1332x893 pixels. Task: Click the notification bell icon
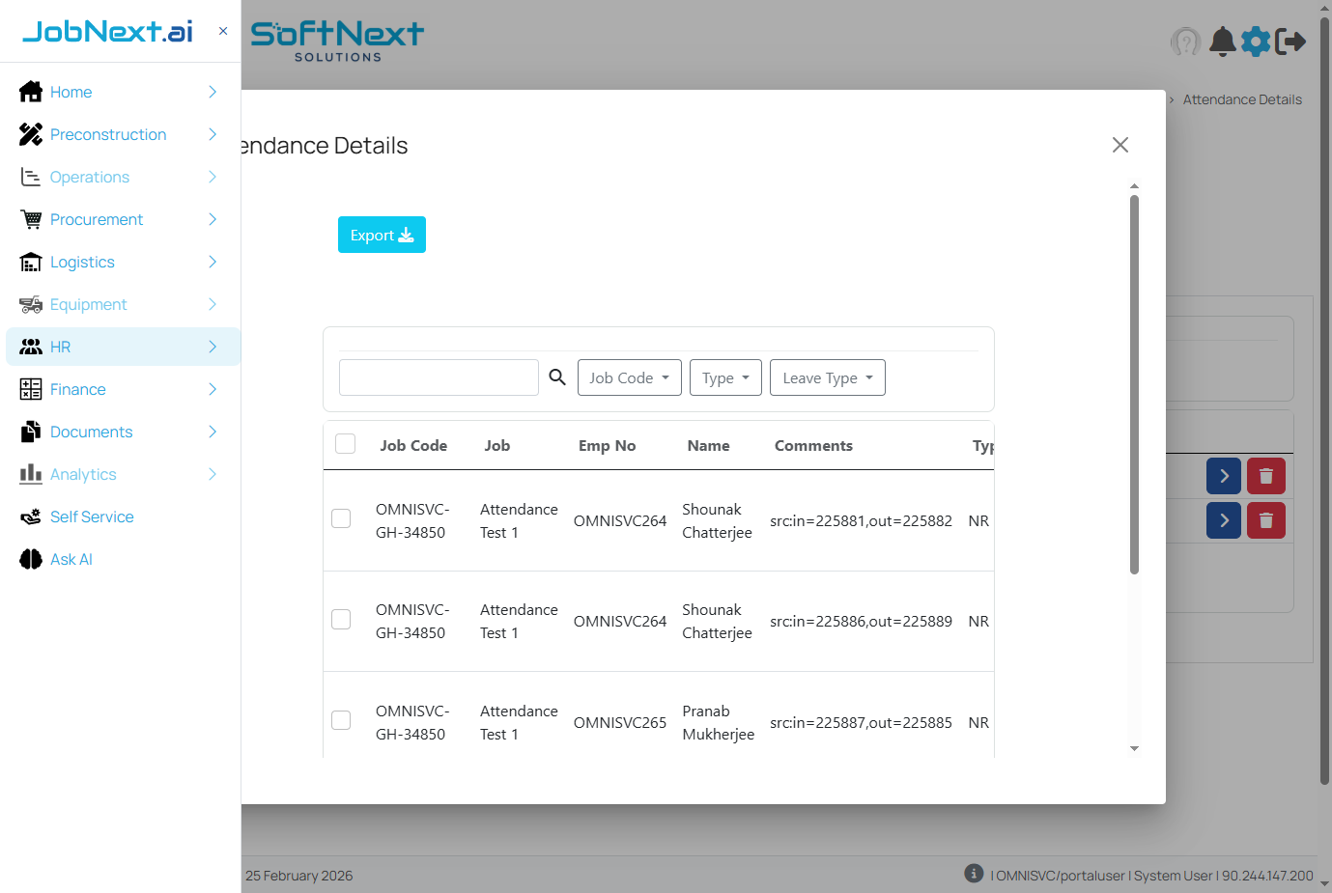1222,42
